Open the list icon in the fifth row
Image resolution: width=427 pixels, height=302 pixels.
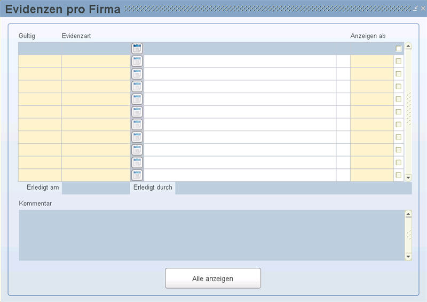(137, 99)
